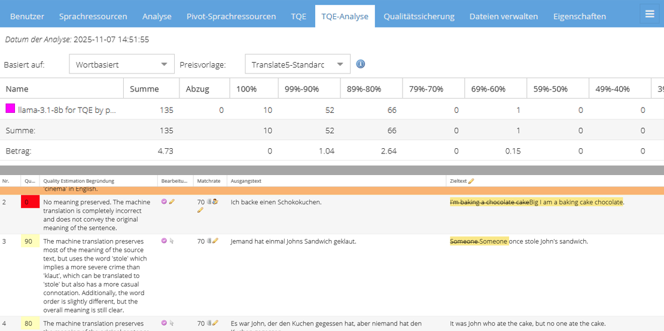
Task: Switch to the Qualitätssicherung tab
Action: 419,16
